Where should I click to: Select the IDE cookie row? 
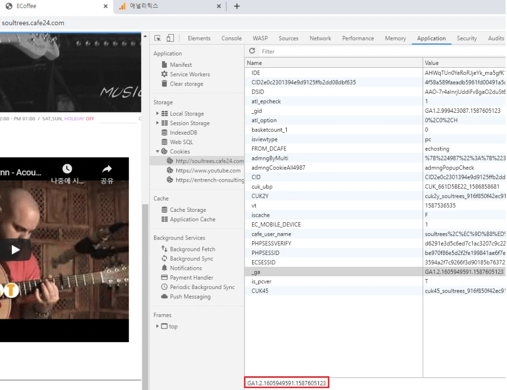(375, 73)
